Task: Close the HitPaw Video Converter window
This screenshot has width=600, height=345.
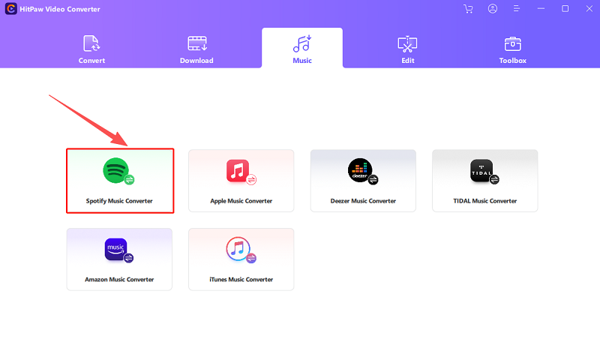Action: pyautogui.click(x=589, y=9)
